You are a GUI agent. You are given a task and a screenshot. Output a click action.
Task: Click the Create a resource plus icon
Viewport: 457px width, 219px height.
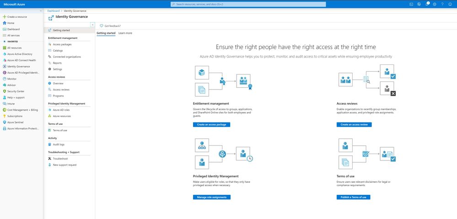pos(5,16)
